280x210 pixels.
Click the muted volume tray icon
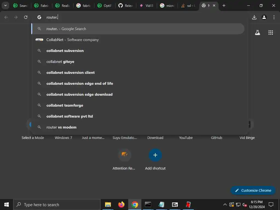pos(244,205)
